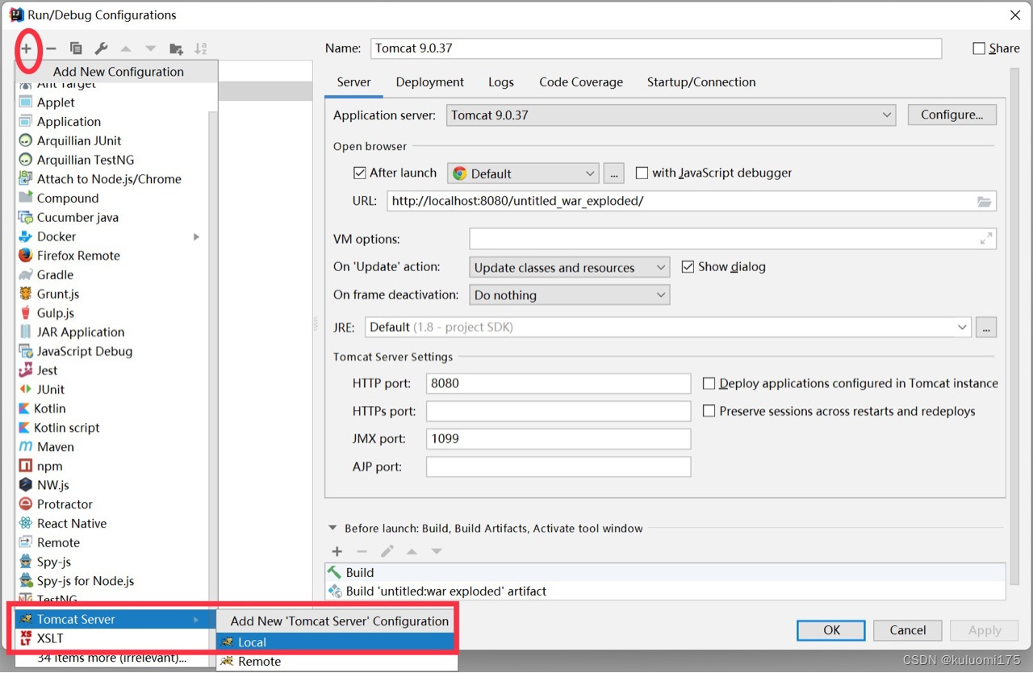Click the Configure button for Tomcat
Image resolution: width=1033 pixels, height=673 pixels.
click(x=951, y=115)
